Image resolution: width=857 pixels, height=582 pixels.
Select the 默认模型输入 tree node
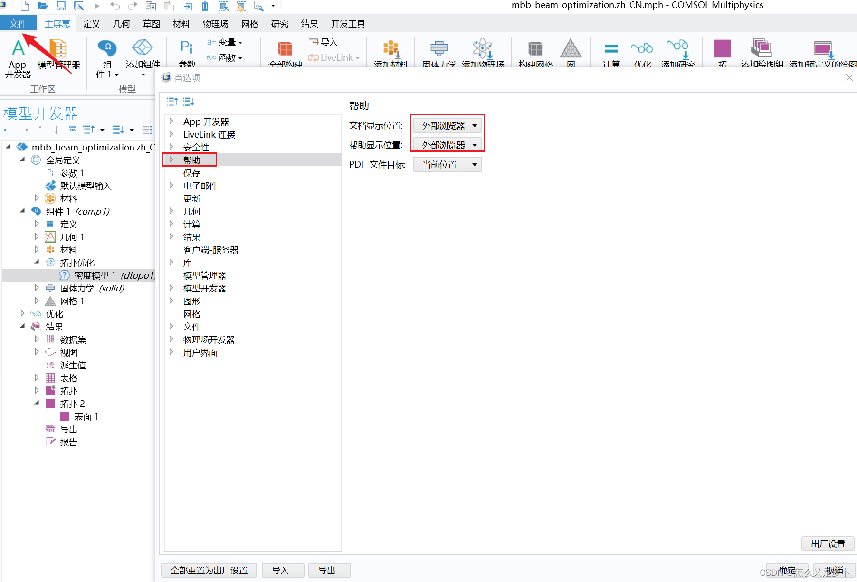(86, 186)
